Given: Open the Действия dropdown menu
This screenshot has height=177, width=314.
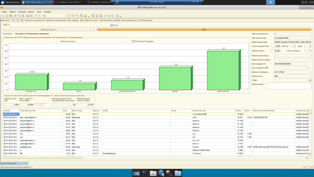Looking at the screenshot, I should [5, 20].
